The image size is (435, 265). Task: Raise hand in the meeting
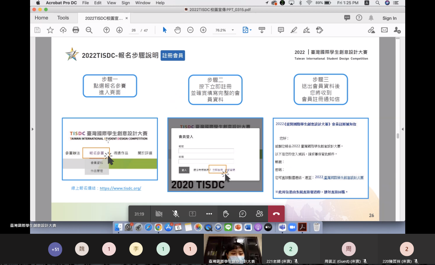(226, 214)
